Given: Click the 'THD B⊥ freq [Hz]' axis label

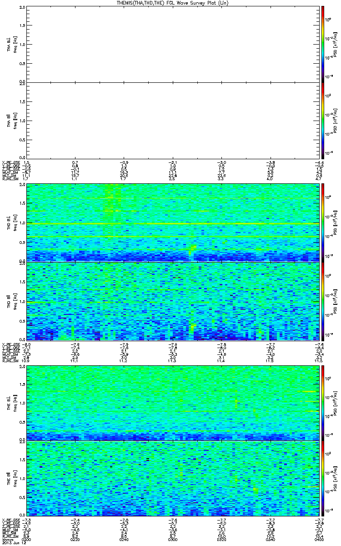Looking at the screenshot, I should pos(11,222).
